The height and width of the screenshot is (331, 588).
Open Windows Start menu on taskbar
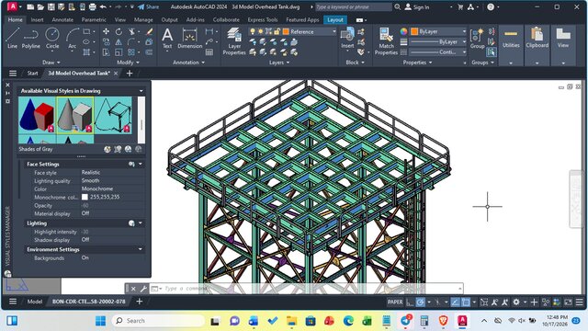tap(100, 321)
